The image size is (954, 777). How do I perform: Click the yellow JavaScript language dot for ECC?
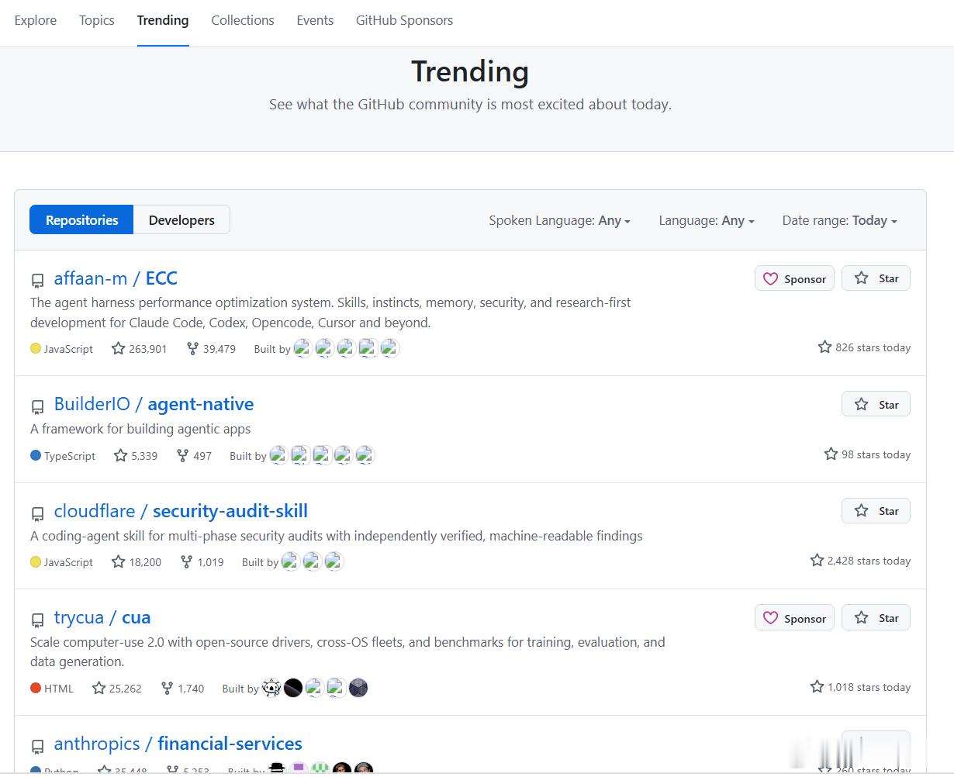36,349
